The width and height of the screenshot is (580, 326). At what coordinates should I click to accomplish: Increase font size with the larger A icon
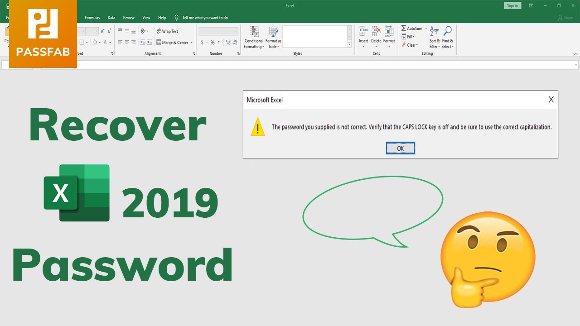102,31
